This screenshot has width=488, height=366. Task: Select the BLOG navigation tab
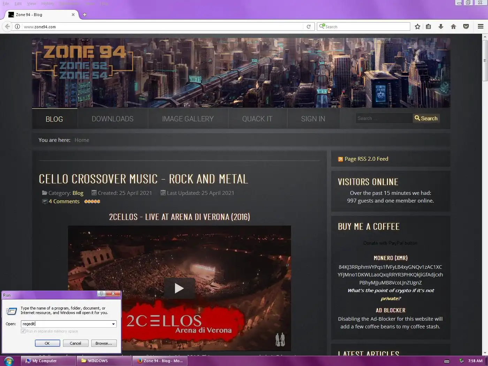point(54,119)
